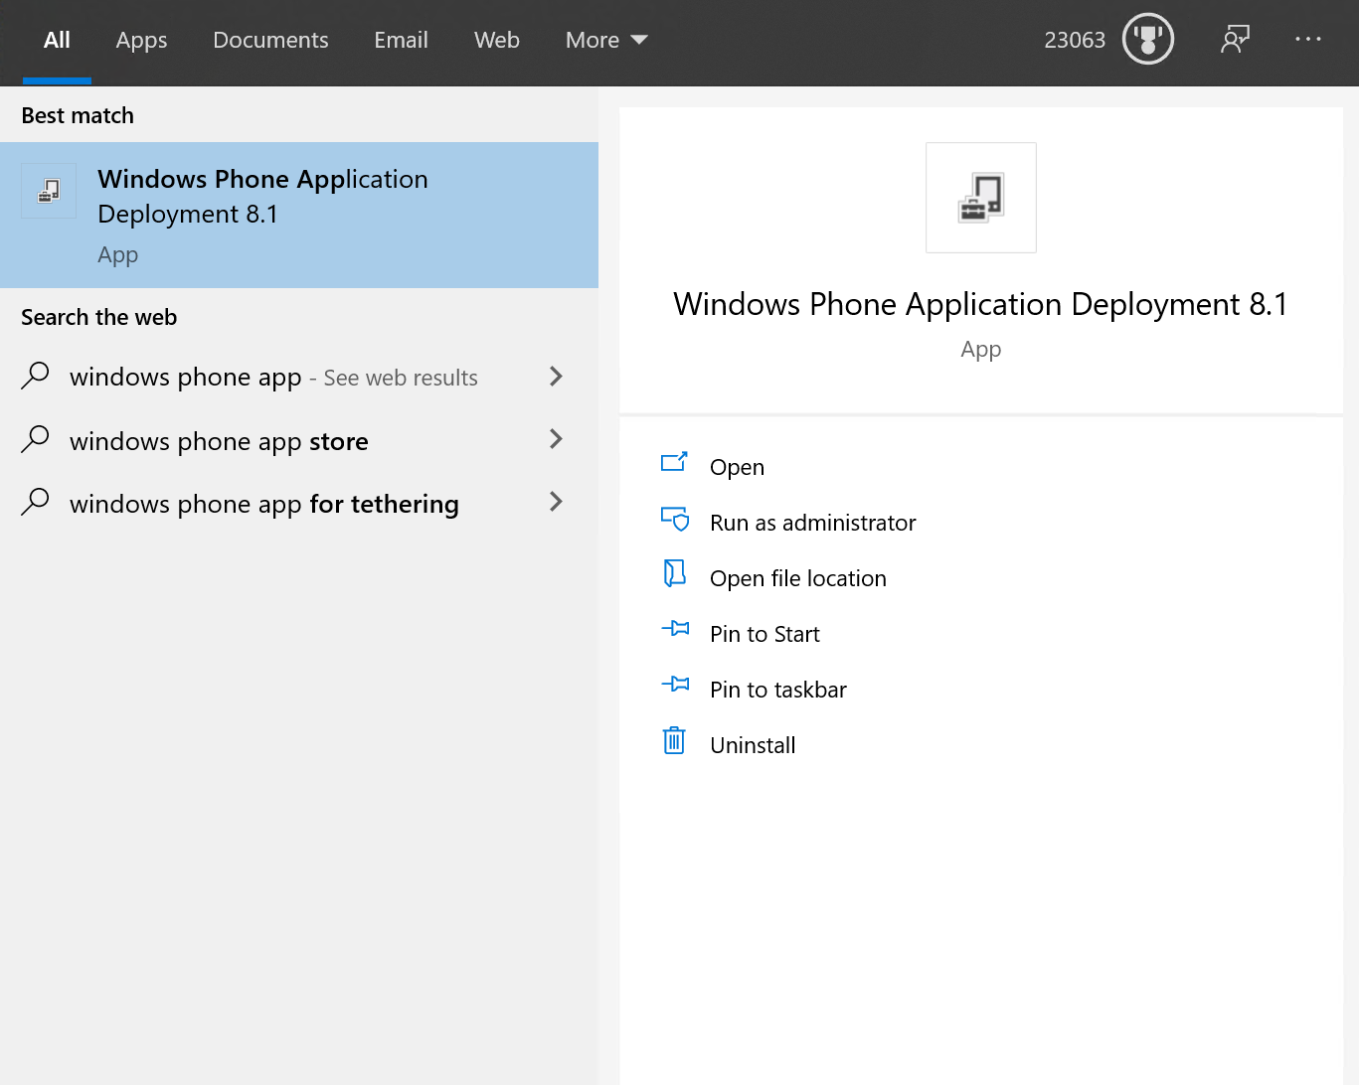Click the small app icon in best match
Image resolution: width=1359 pixels, height=1085 pixels.
49,191
